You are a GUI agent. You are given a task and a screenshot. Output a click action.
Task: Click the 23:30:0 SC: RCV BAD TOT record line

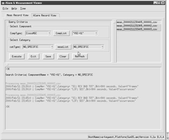[x=72, y=86]
